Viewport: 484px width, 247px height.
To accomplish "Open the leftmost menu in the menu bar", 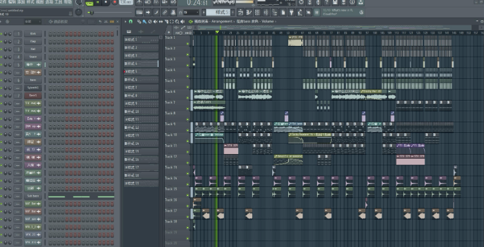I will tap(3, 2).
